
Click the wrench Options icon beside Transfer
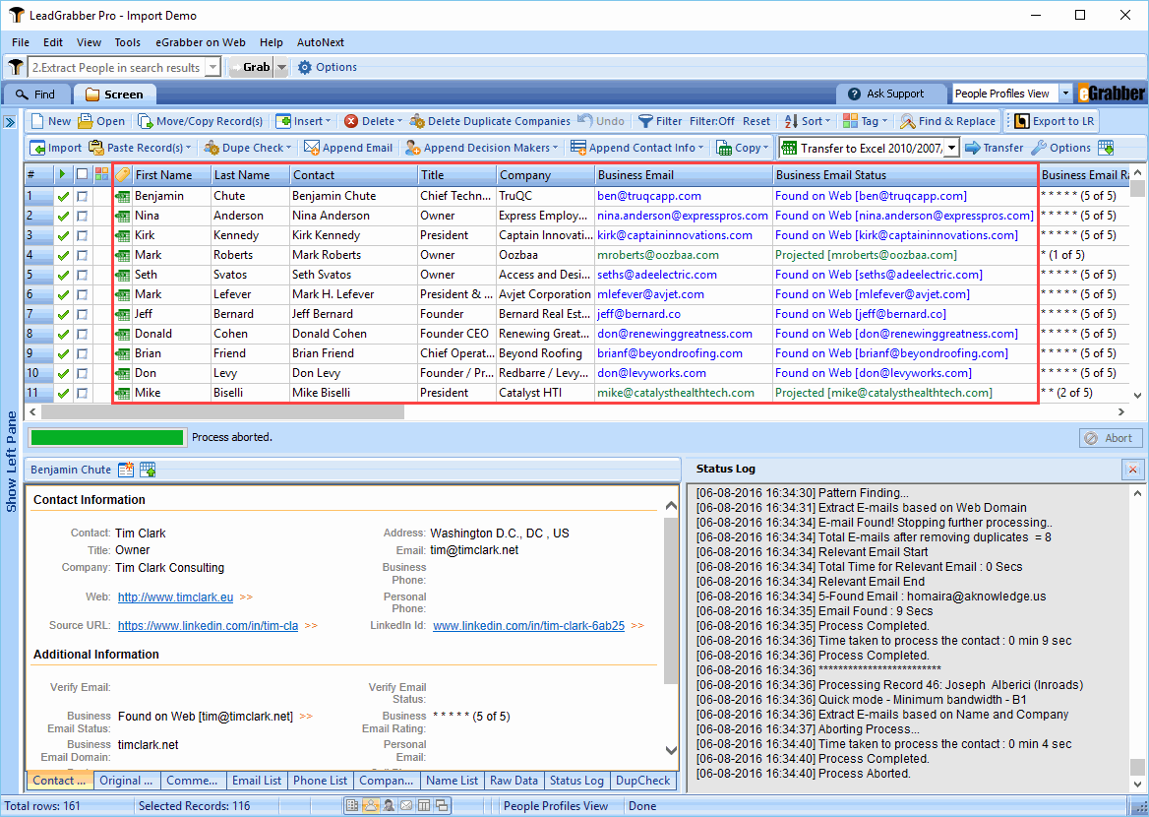pos(1039,148)
